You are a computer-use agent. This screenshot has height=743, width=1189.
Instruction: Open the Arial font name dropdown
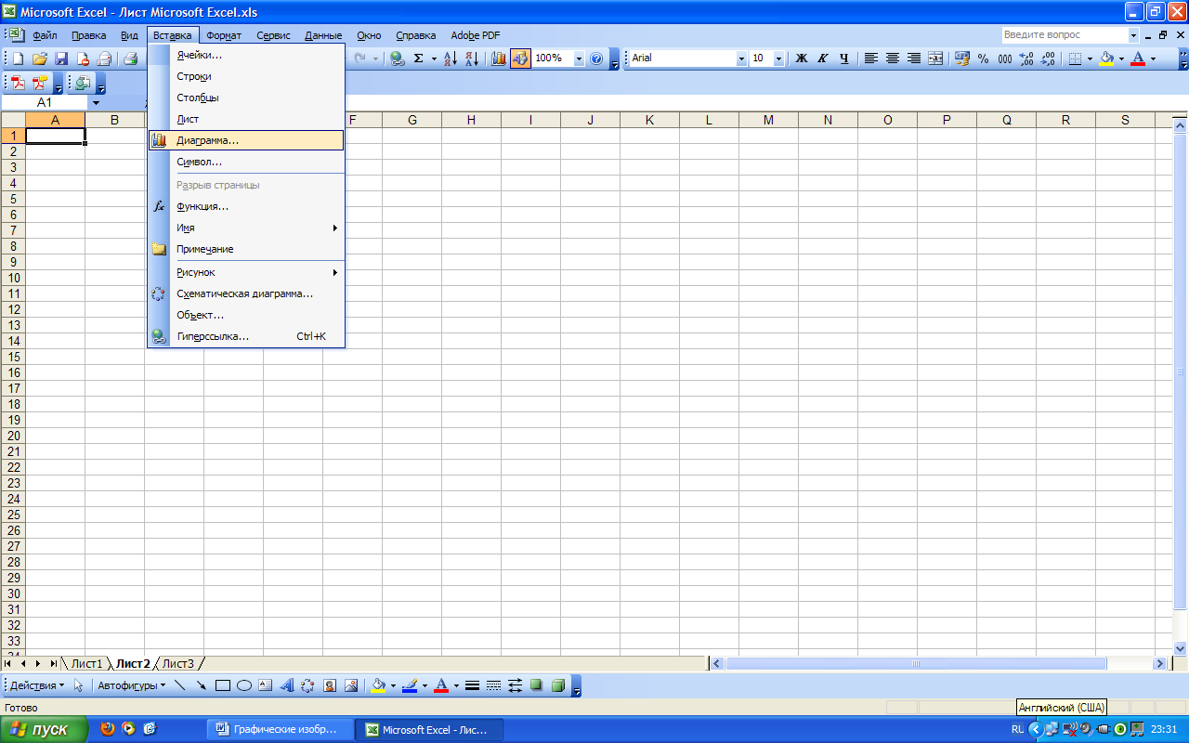[x=741, y=59]
